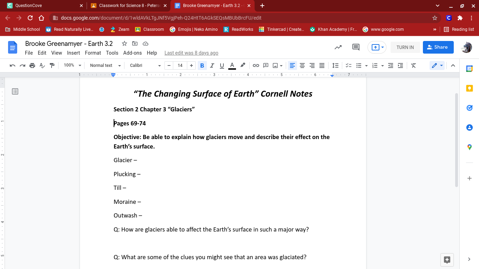Screen dimensions: 479x269
Task: Insert link using the link icon
Action: (x=256, y=65)
